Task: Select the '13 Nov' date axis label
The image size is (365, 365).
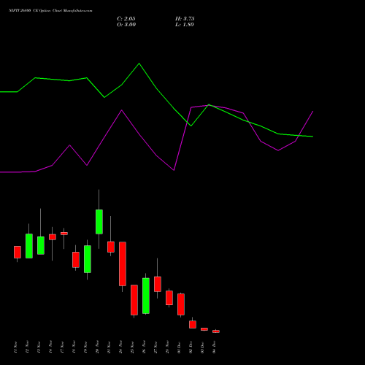Action: pos(39,347)
